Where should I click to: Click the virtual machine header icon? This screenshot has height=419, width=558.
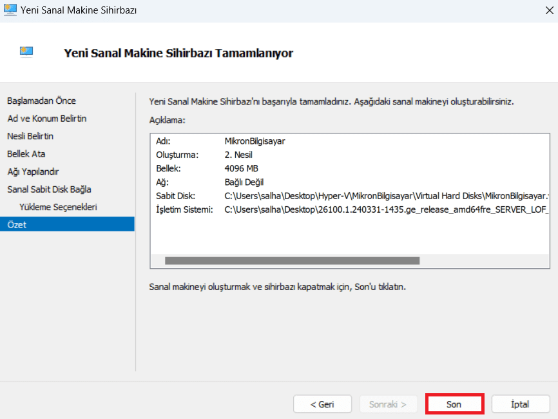[26, 52]
